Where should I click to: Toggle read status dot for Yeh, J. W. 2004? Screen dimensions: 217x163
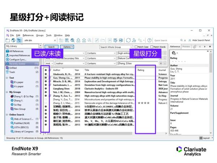click(46, 92)
